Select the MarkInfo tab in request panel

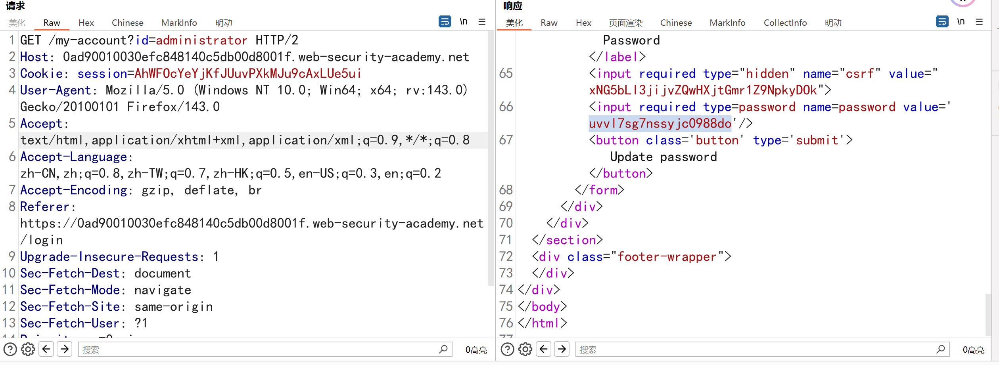tap(179, 23)
